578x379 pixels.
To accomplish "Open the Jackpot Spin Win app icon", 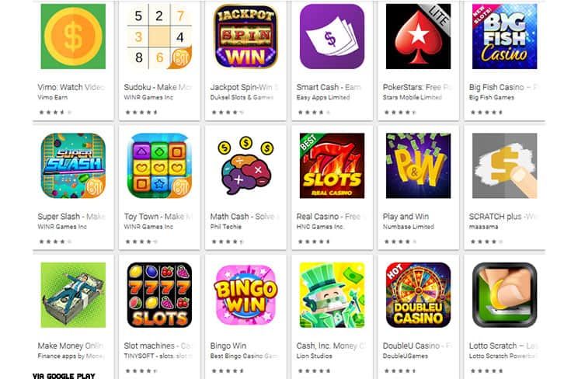I will click(x=245, y=37).
